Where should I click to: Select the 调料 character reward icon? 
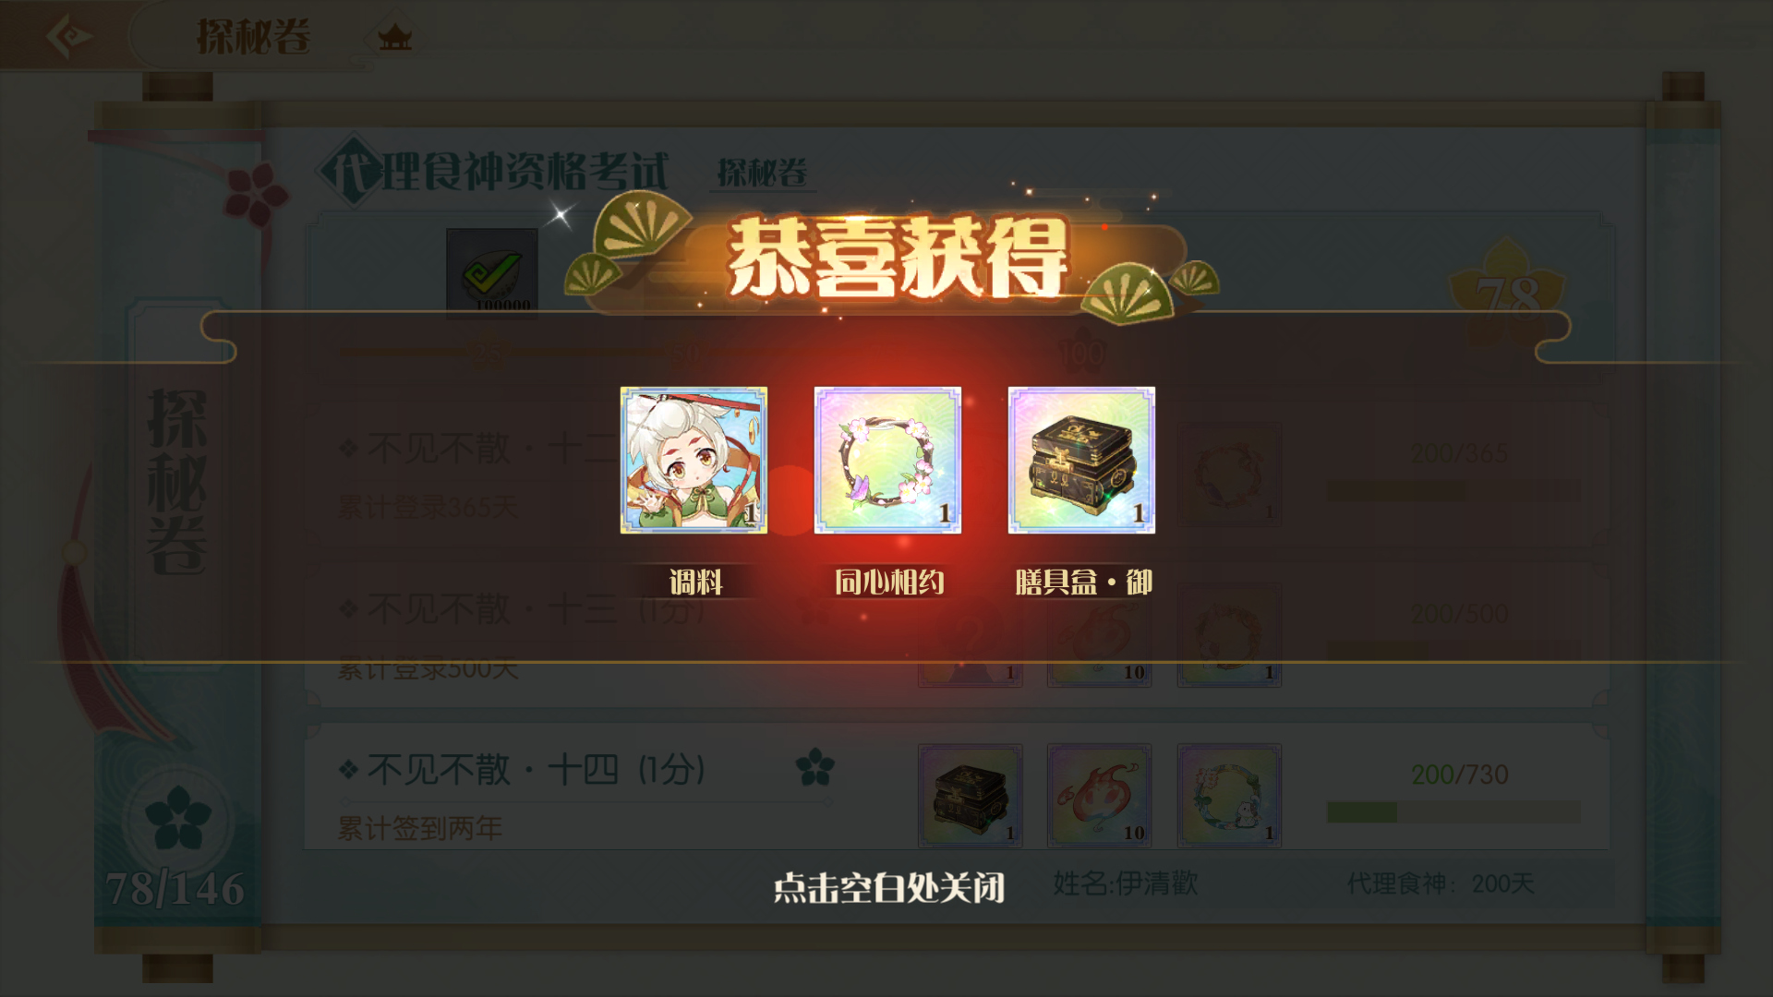coord(694,460)
